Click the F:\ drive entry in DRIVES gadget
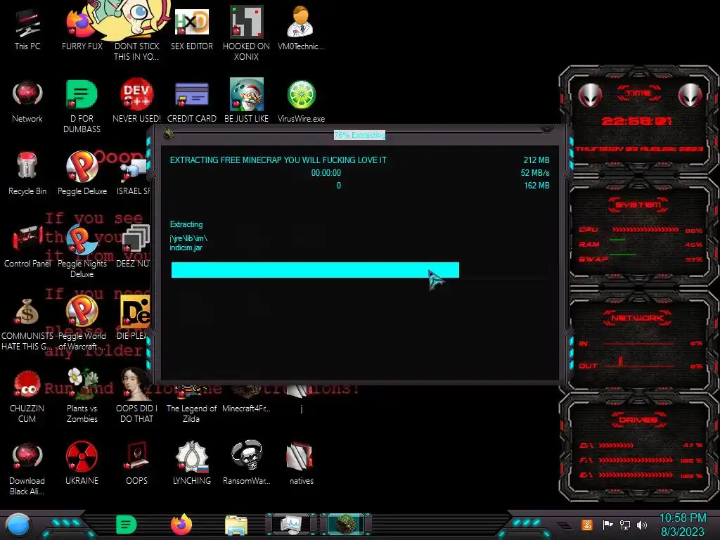720x540 pixels. (x=640, y=460)
